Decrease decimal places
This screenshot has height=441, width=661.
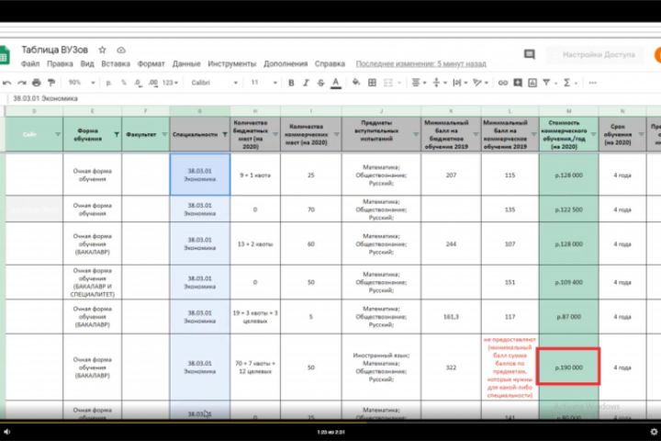point(138,83)
